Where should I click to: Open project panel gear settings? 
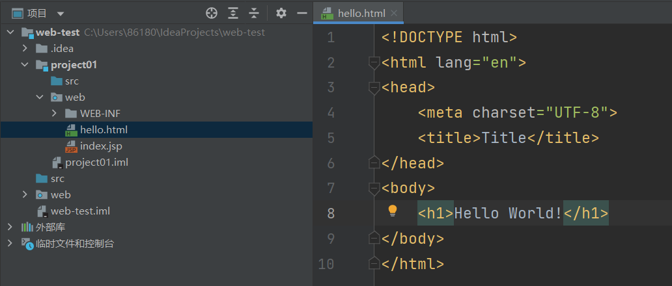pos(281,13)
